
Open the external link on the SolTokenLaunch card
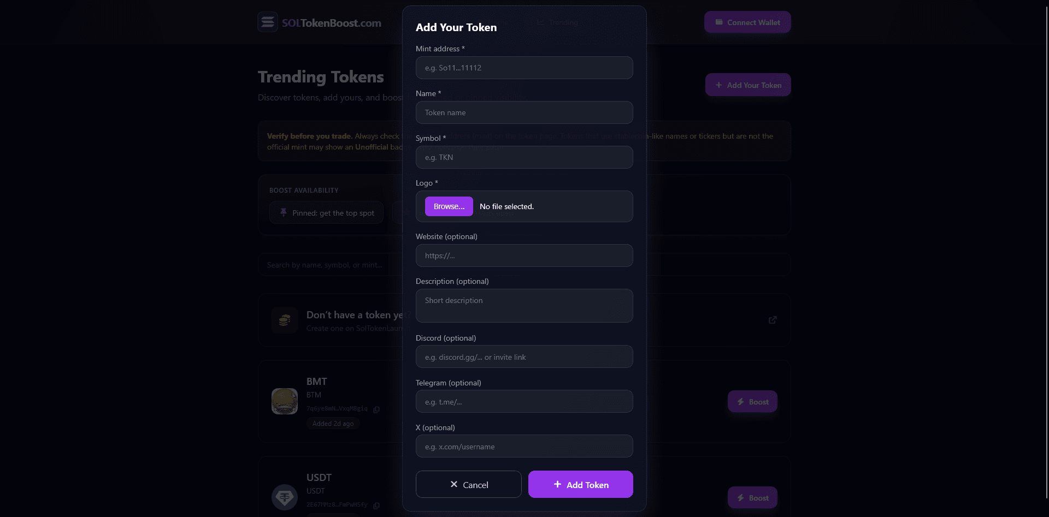pos(773,320)
